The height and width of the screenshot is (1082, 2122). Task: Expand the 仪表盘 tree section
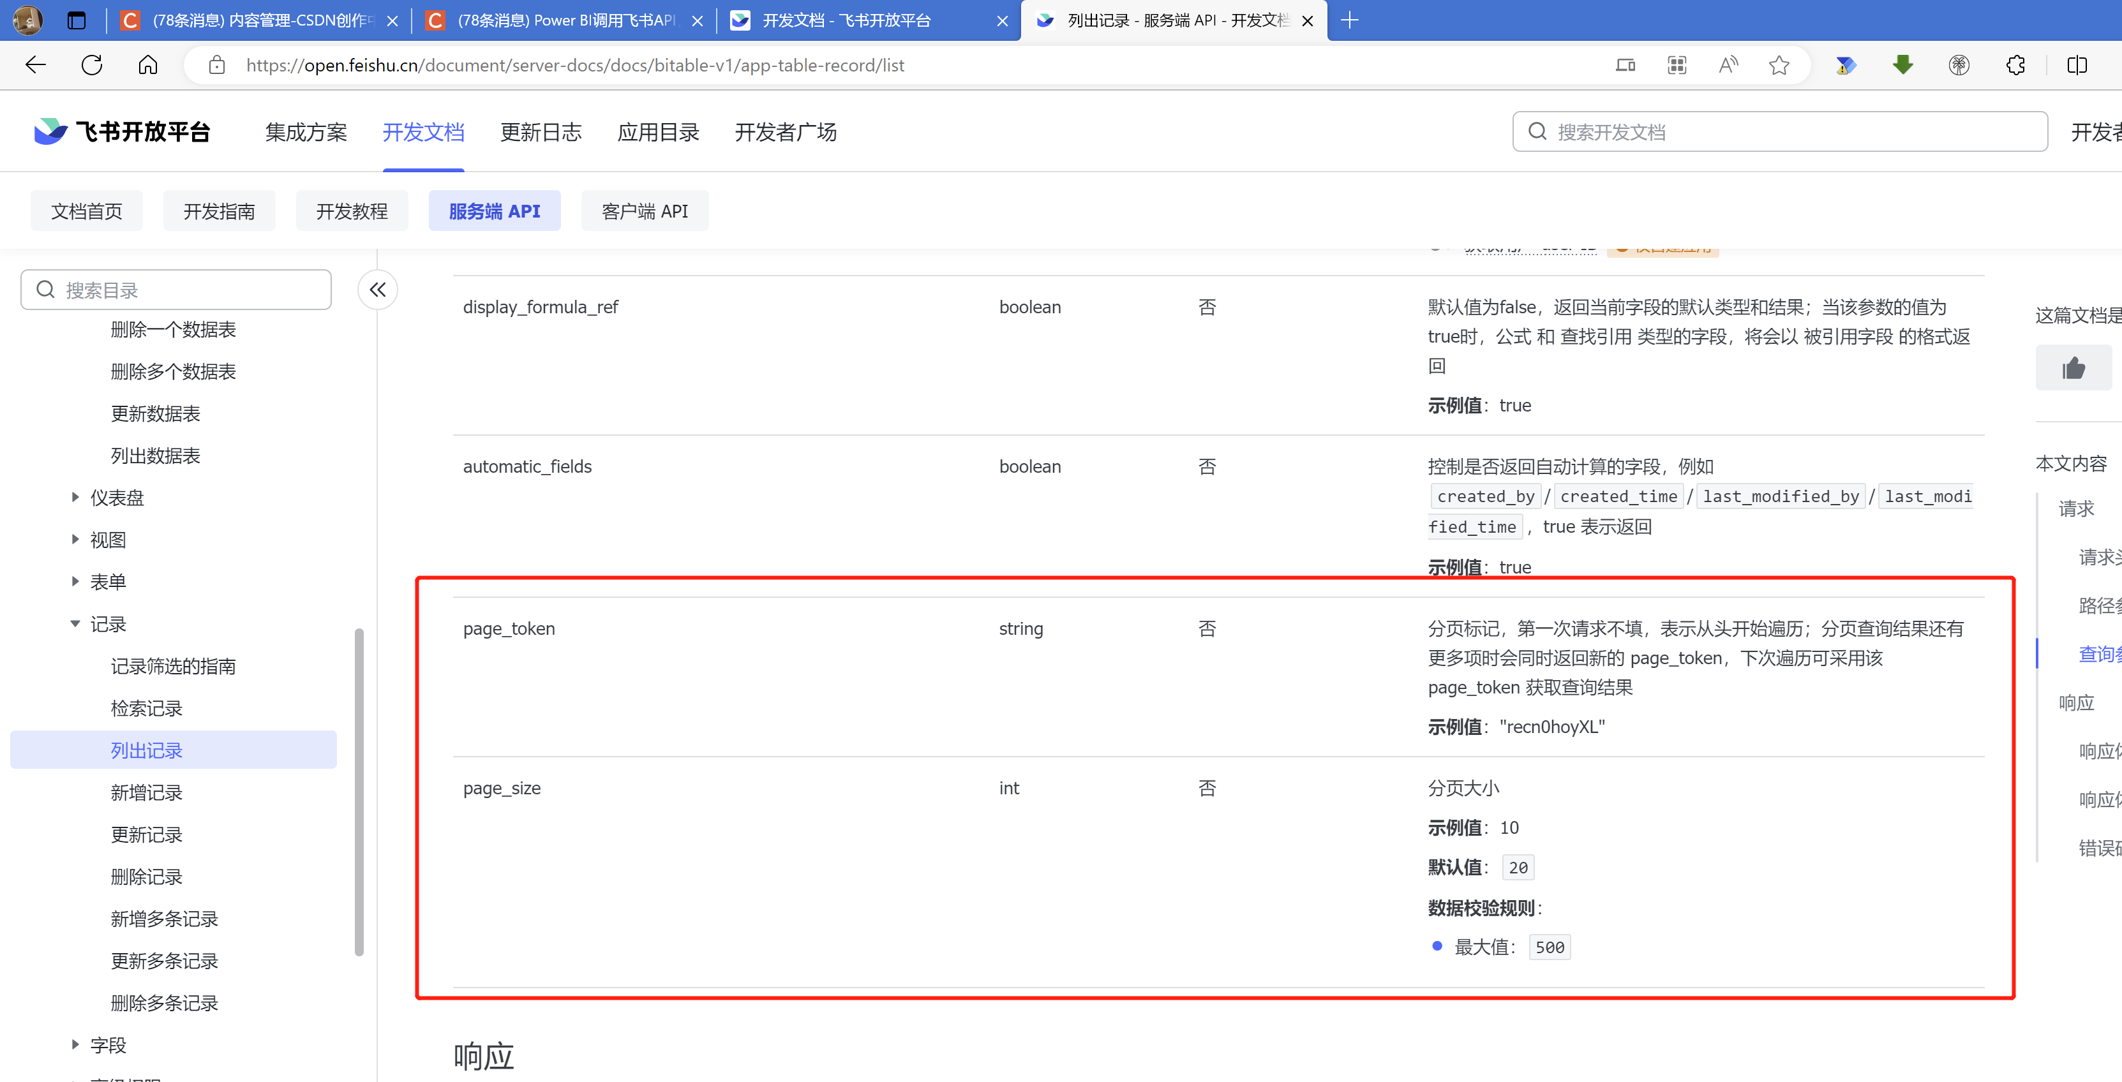tap(75, 498)
